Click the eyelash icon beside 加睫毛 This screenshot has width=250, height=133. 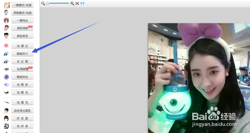[6, 92]
